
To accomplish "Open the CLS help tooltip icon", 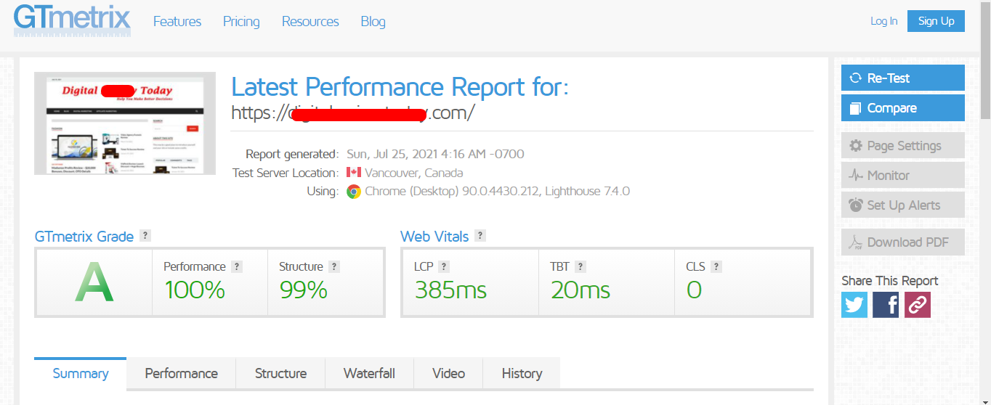I will pyautogui.click(x=716, y=266).
